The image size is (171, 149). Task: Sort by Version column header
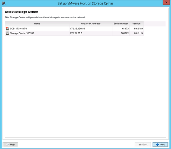coord(136,24)
